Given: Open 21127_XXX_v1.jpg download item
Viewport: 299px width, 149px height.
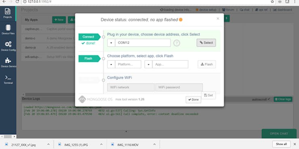Looking at the screenshot, I should [24, 145].
